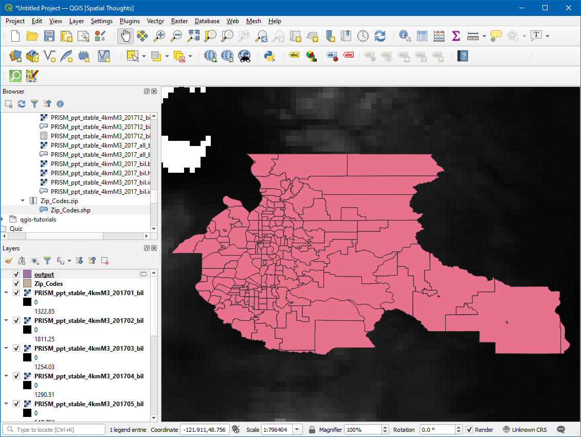Image resolution: width=581 pixels, height=437 pixels.
Task: Activate the Identify Features tool
Action: 405,36
